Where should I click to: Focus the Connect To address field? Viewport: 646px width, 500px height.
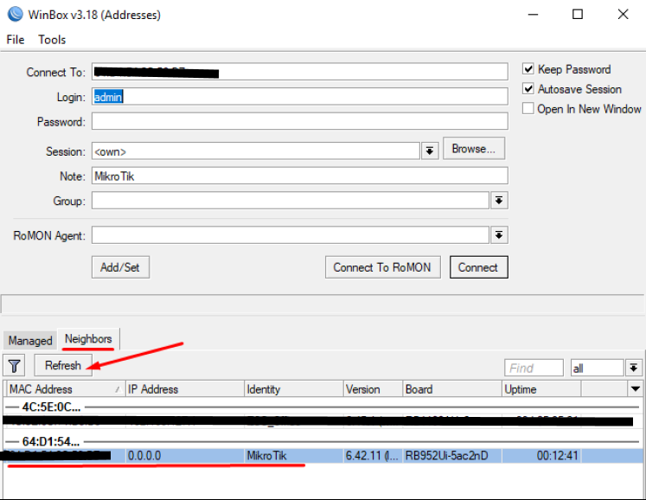[300, 72]
